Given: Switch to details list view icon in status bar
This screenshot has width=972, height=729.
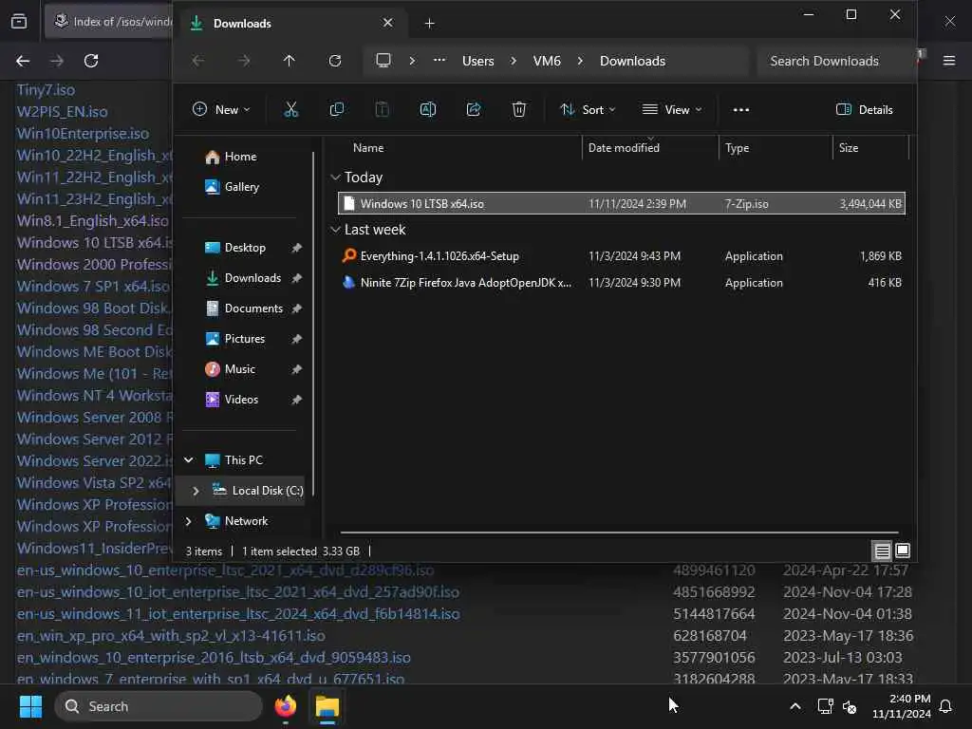Looking at the screenshot, I should tap(882, 551).
